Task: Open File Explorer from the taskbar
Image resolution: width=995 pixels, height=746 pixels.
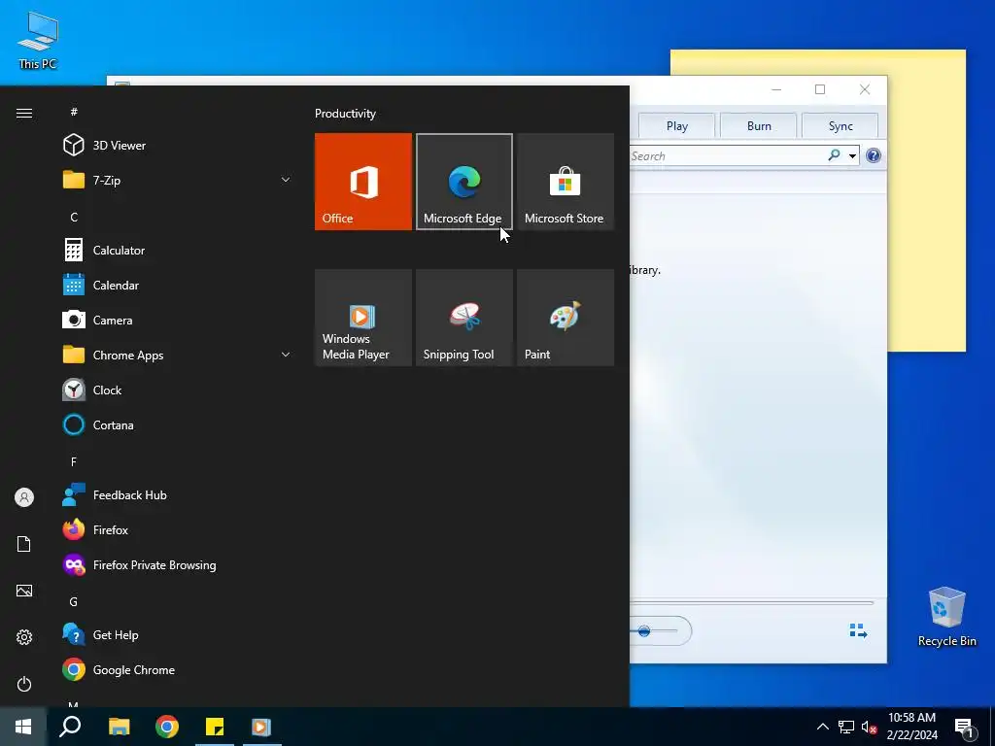Action: tap(119, 727)
